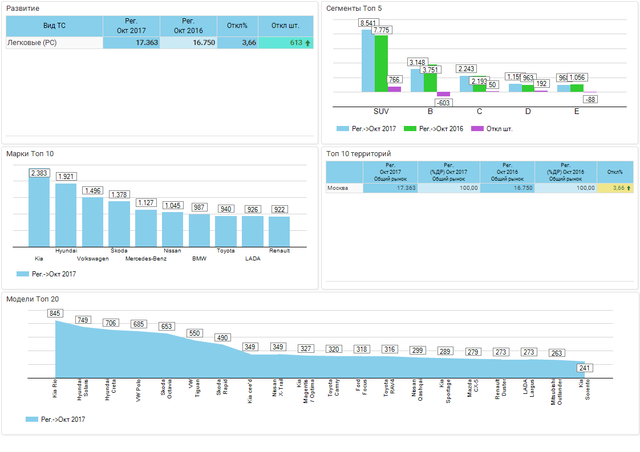Screen dimensions: 640x452
Task: Click blue Рег.->Окт 2017 legend swatch in Сегменты chart
Action: (342, 129)
